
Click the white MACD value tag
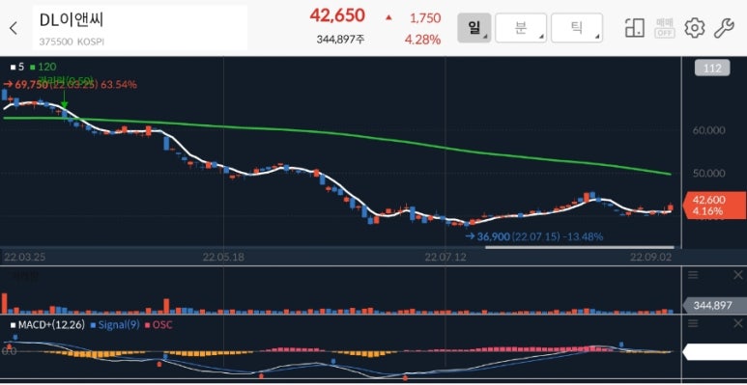pyautogui.click(x=714, y=352)
